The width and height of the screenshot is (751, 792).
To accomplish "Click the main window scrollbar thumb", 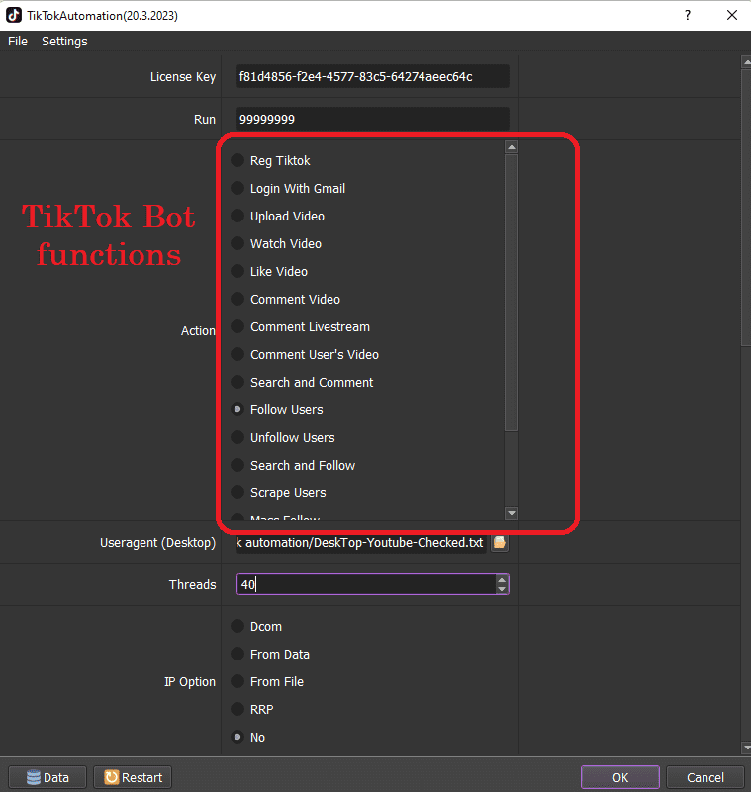I will point(746,208).
